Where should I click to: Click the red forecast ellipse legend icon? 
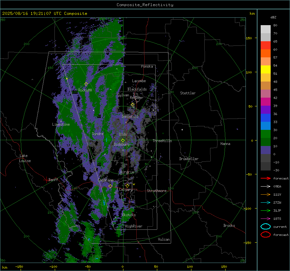tap(266, 235)
